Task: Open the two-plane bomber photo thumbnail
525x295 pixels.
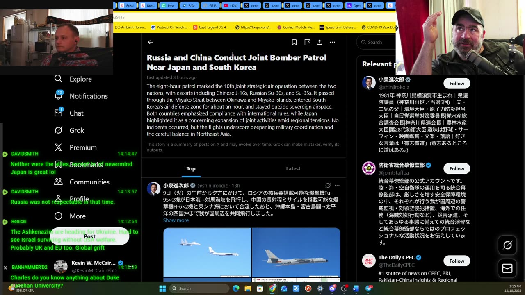Action: pyautogui.click(x=207, y=252)
